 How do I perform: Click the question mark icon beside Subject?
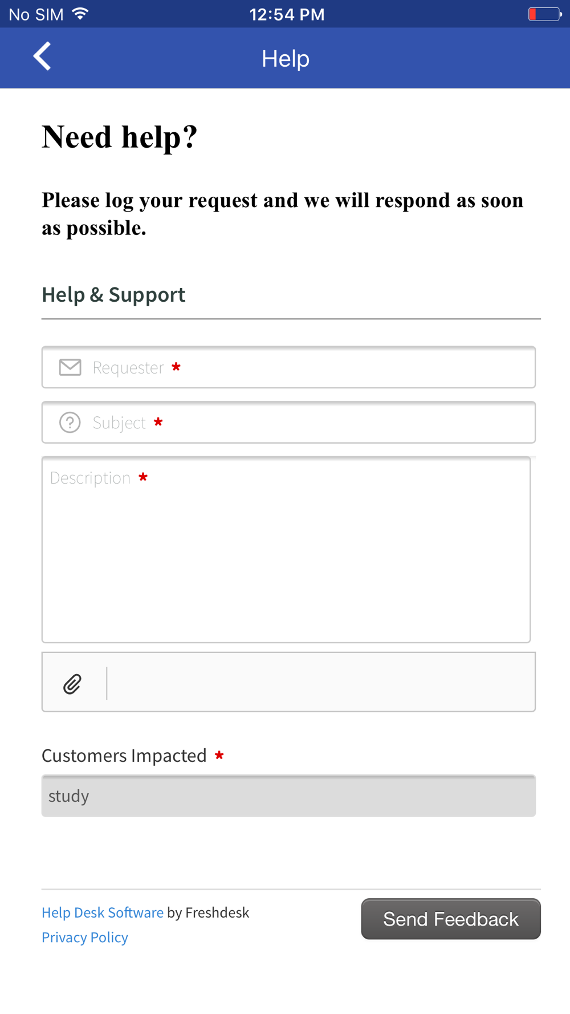coord(70,423)
